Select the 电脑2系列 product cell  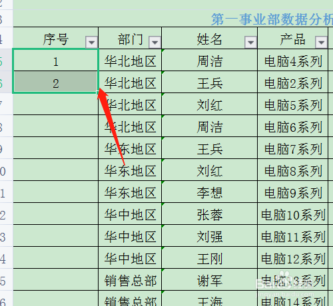click(293, 82)
